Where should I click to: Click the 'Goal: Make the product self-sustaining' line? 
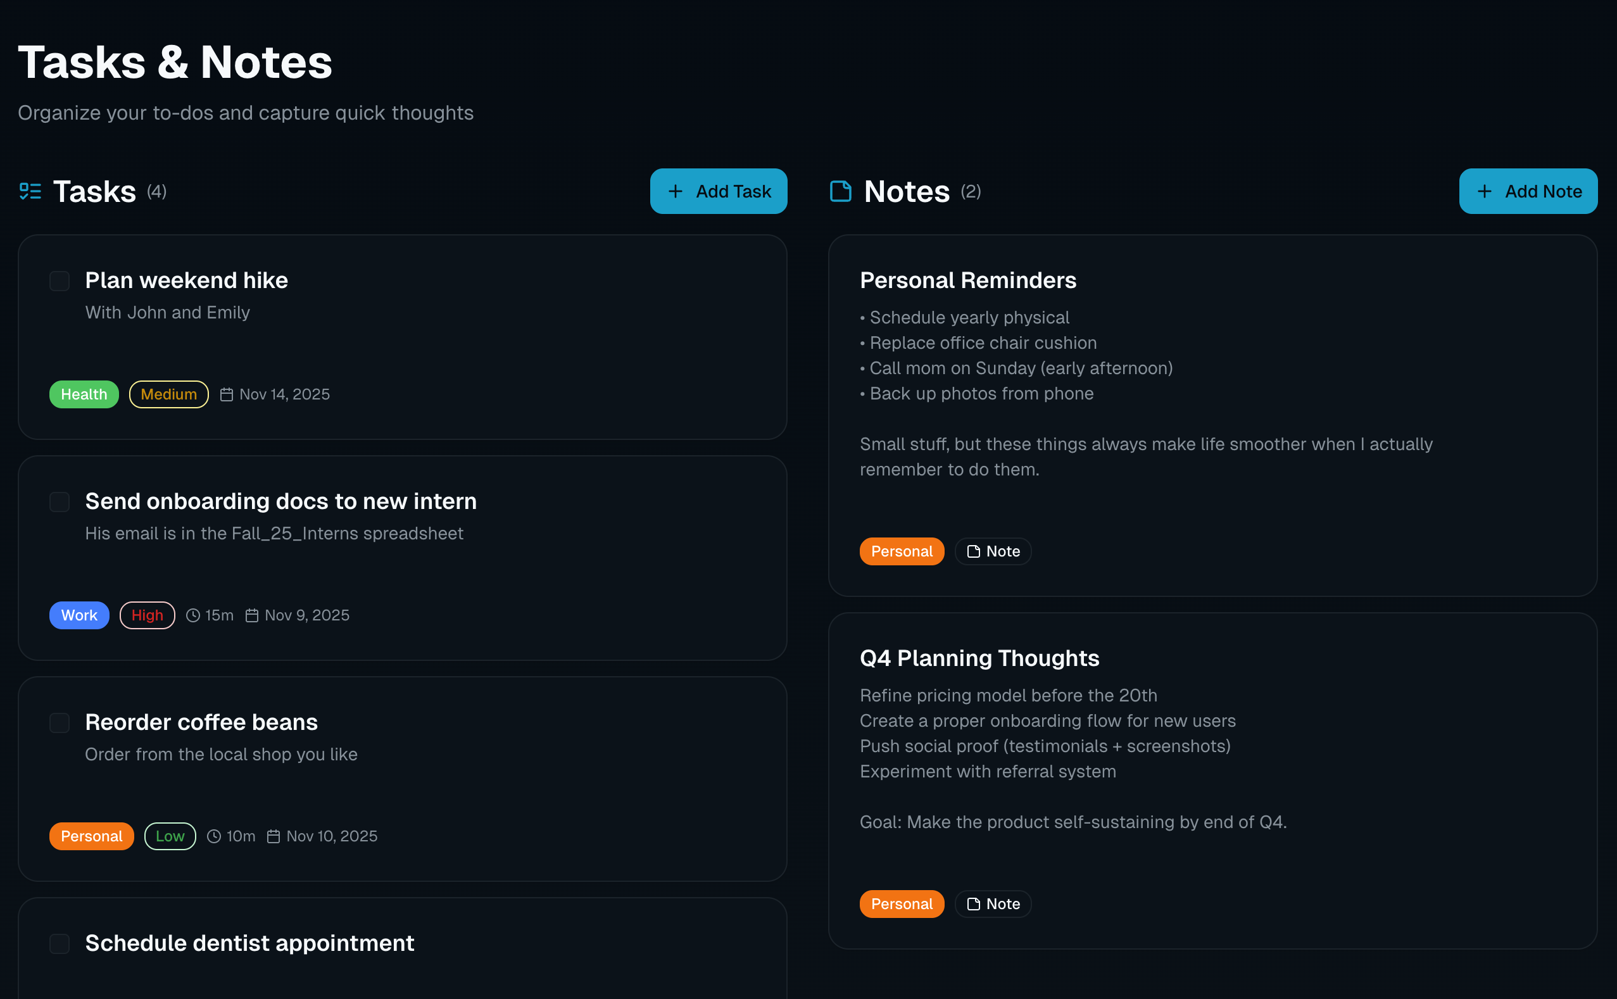coord(1073,822)
